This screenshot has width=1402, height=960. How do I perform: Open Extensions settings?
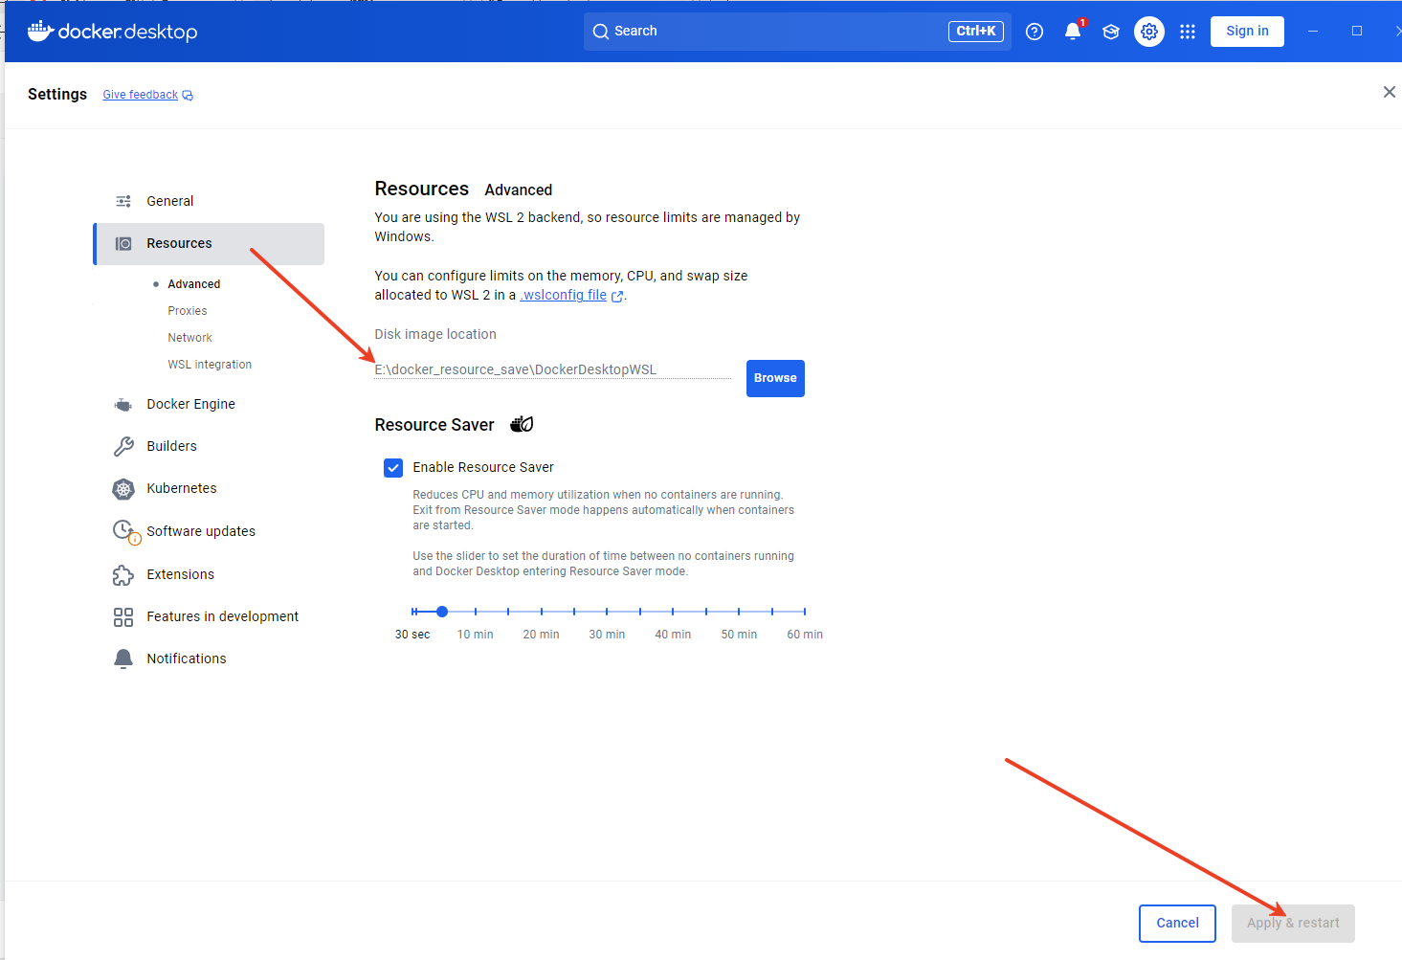[x=181, y=574]
